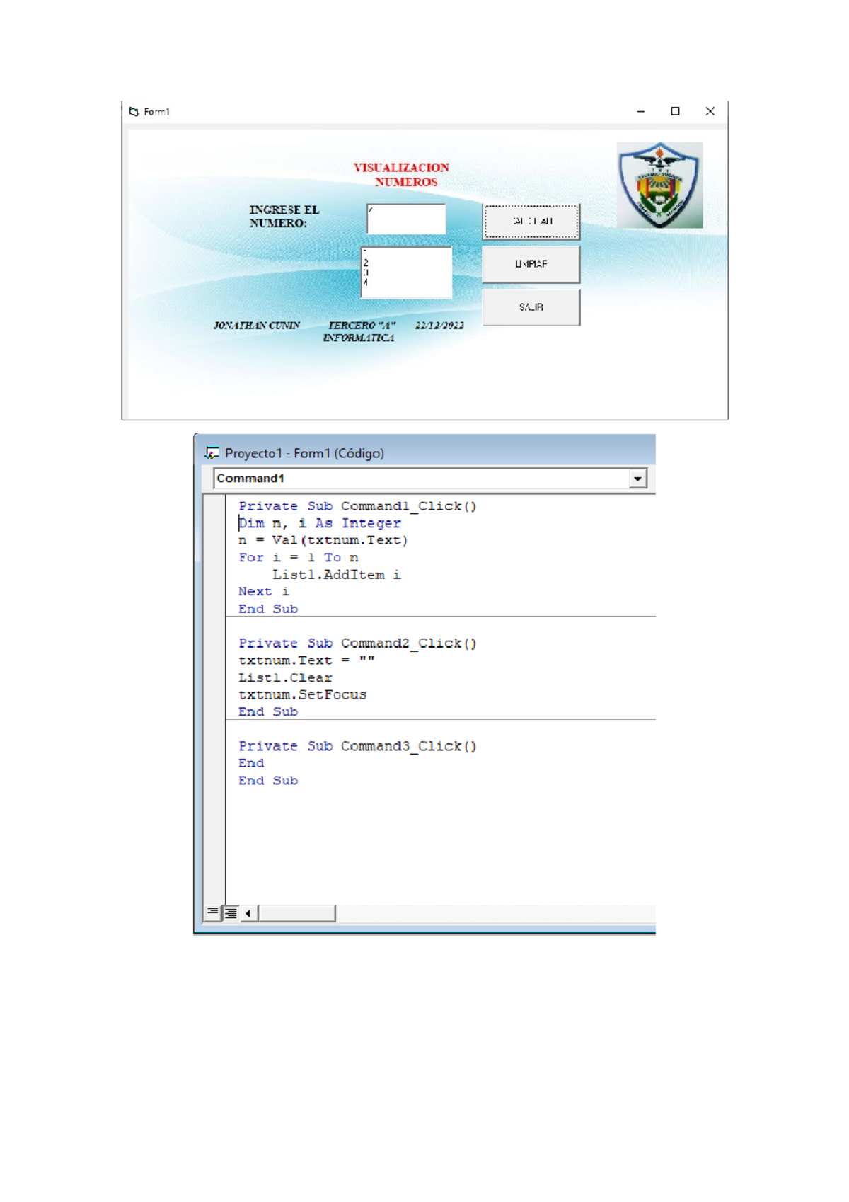Click the Form1 window icon
The width and height of the screenshot is (849, 1202).
click(x=134, y=111)
